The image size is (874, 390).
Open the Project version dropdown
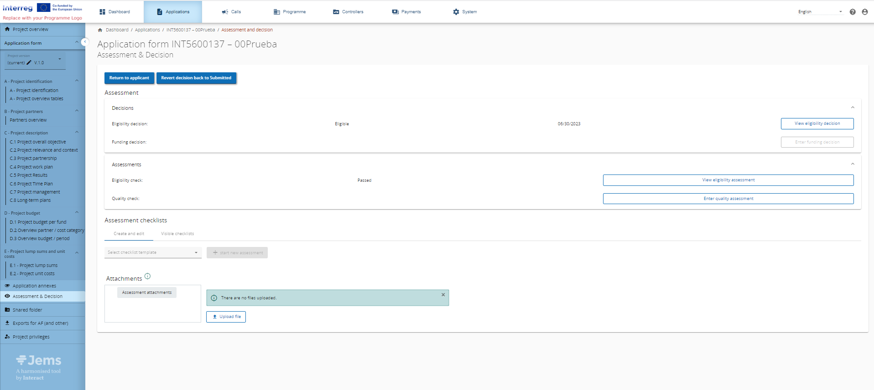click(x=35, y=61)
